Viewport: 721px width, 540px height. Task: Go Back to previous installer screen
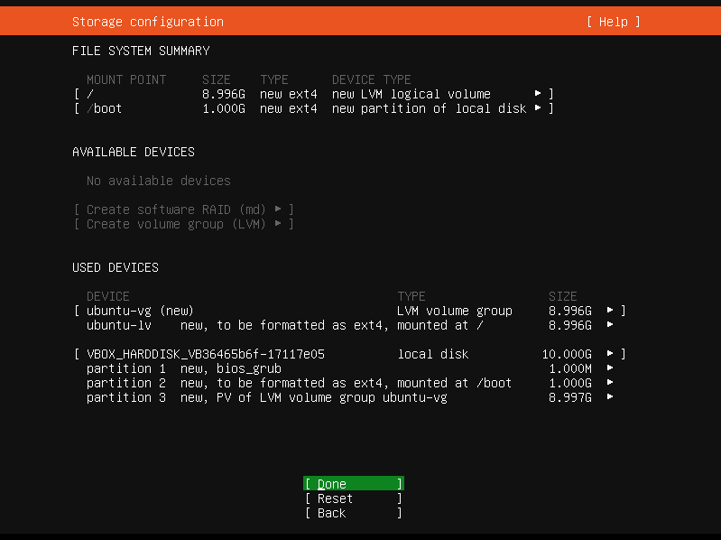click(x=354, y=512)
